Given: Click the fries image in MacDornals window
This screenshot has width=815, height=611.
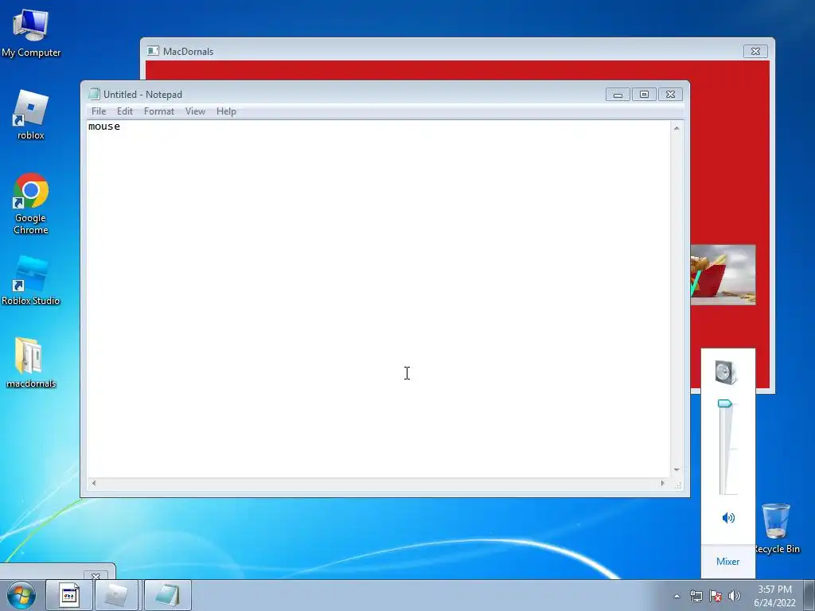Looking at the screenshot, I should (x=723, y=274).
